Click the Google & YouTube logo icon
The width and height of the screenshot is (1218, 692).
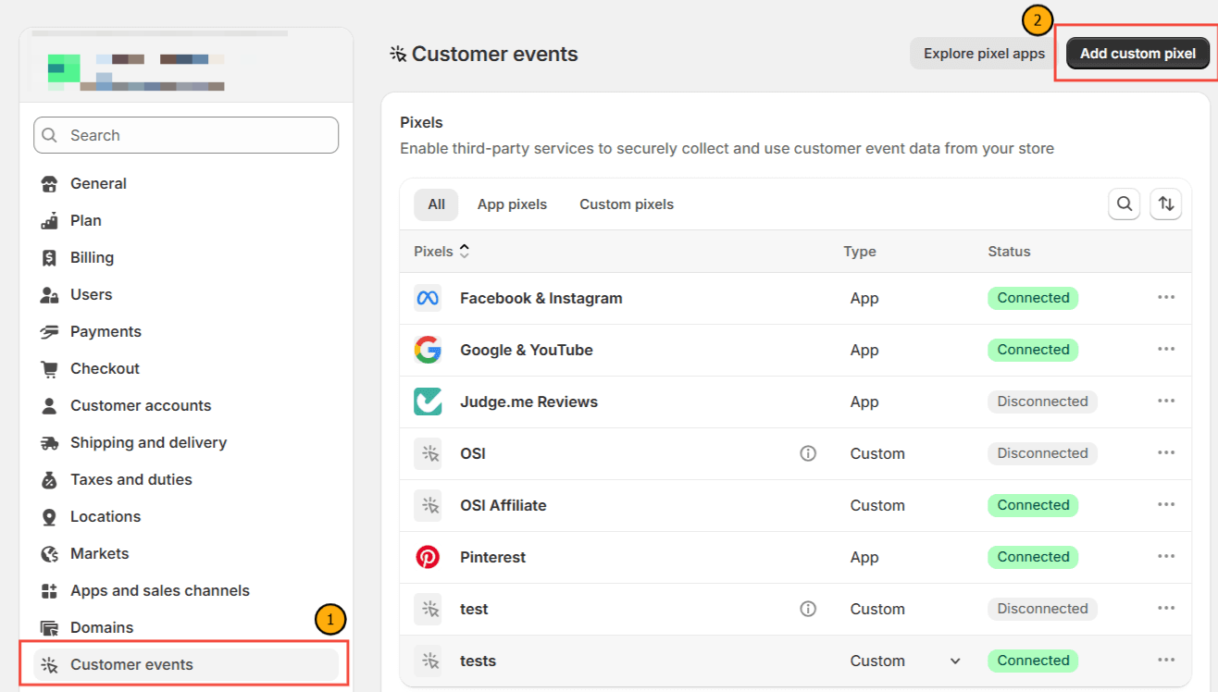(x=428, y=350)
